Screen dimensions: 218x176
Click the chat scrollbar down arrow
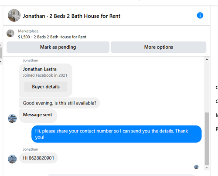click(x=207, y=167)
